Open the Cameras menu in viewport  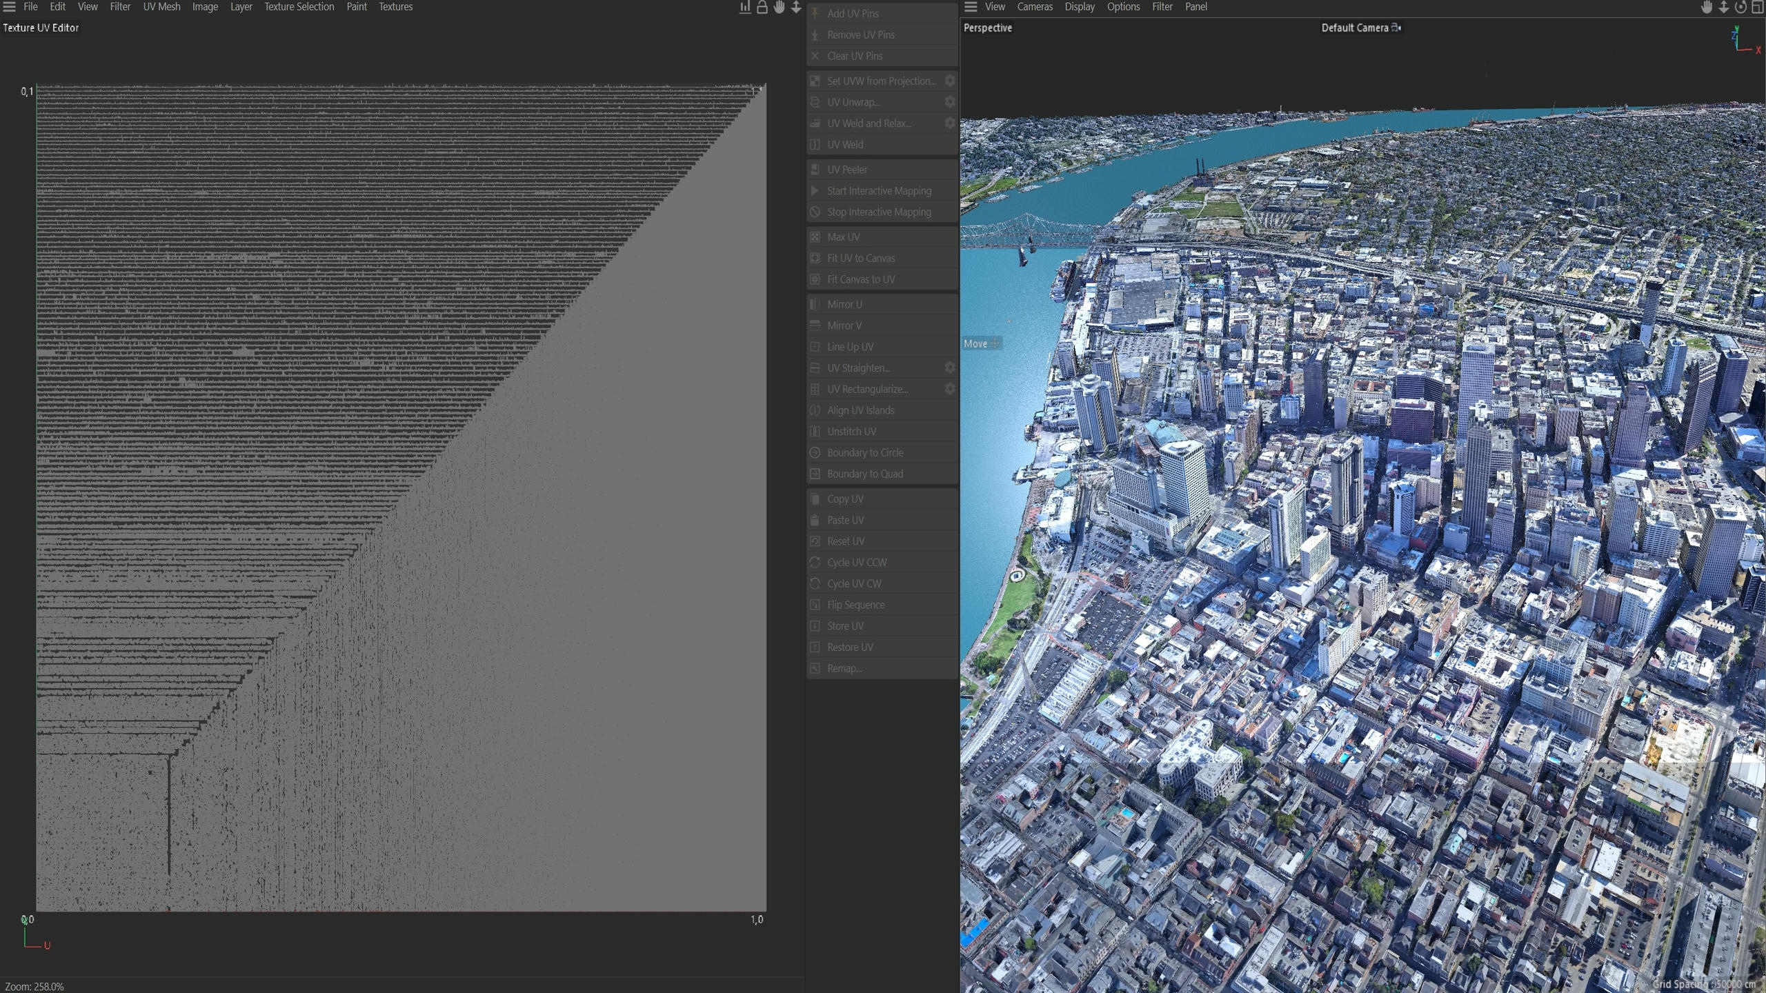(x=1035, y=7)
